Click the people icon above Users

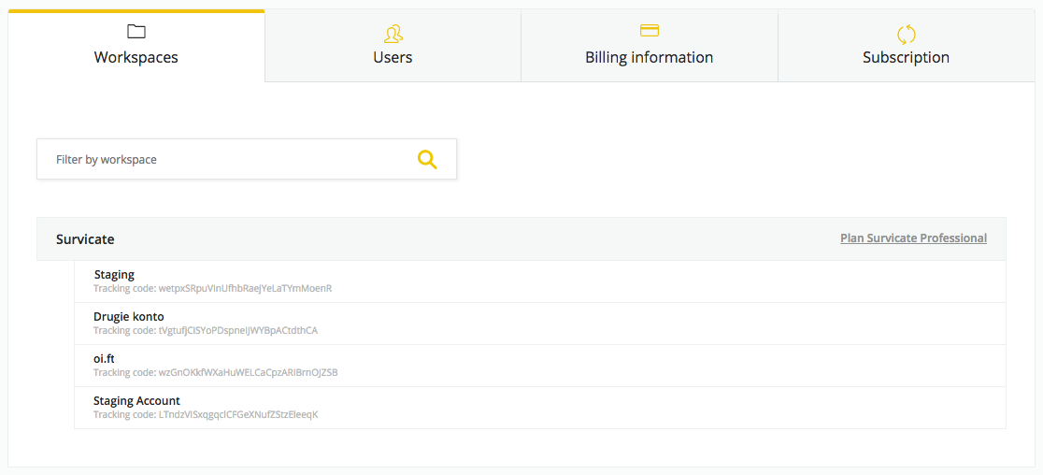pyautogui.click(x=393, y=32)
